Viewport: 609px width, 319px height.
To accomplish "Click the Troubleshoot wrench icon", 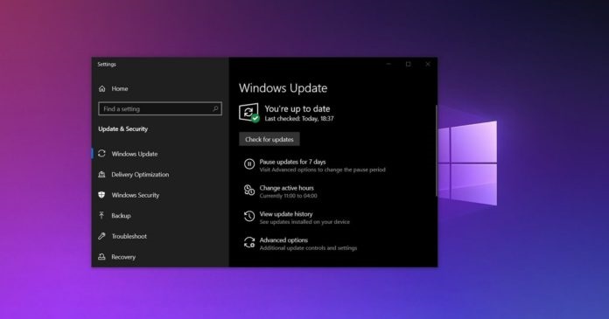I will (x=101, y=236).
